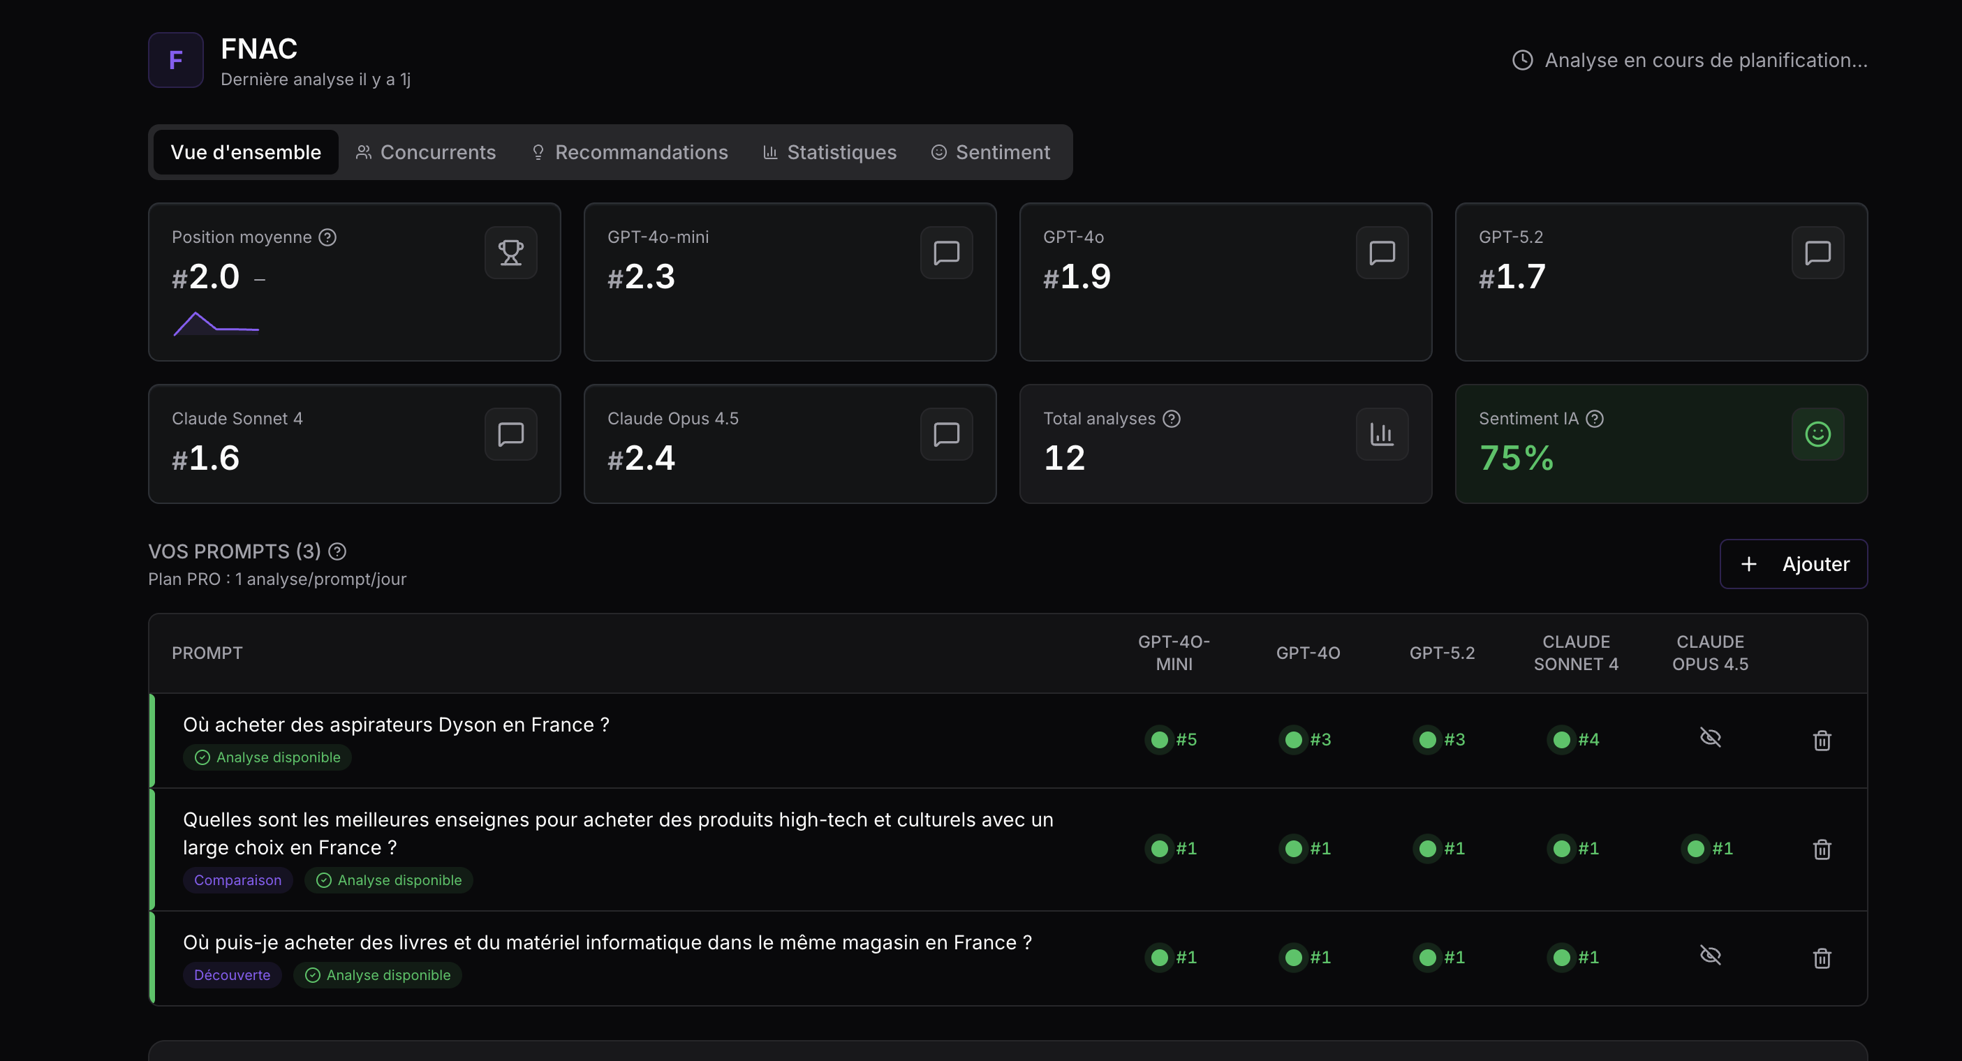Toggle Claude Opus eye icon on livres prompt
The image size is (1962, 1061).
[x=1710, y=955]
